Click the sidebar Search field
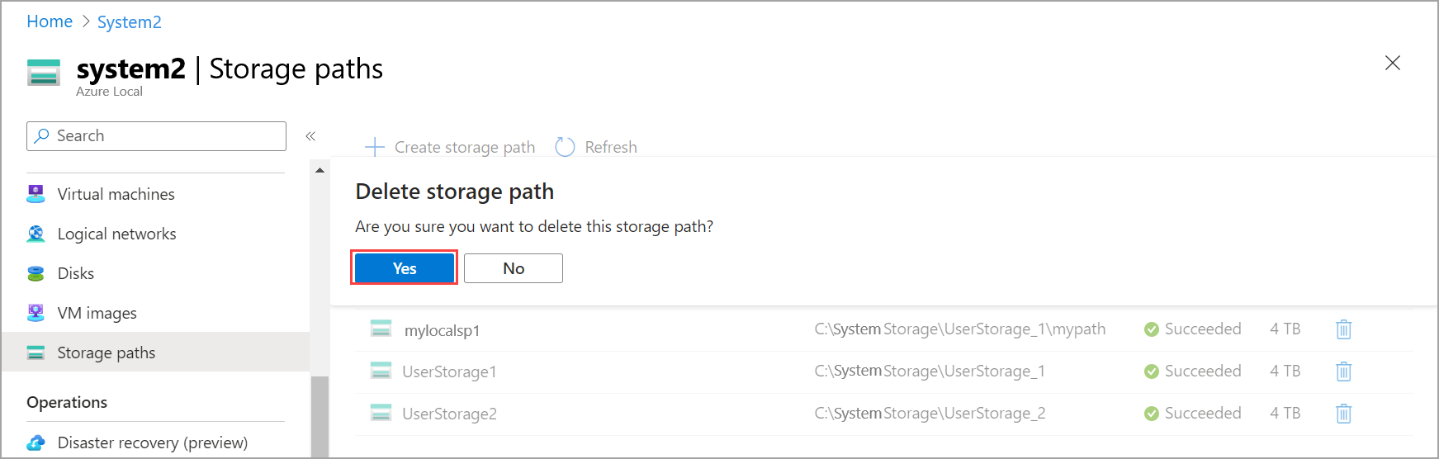 [156, 136]
